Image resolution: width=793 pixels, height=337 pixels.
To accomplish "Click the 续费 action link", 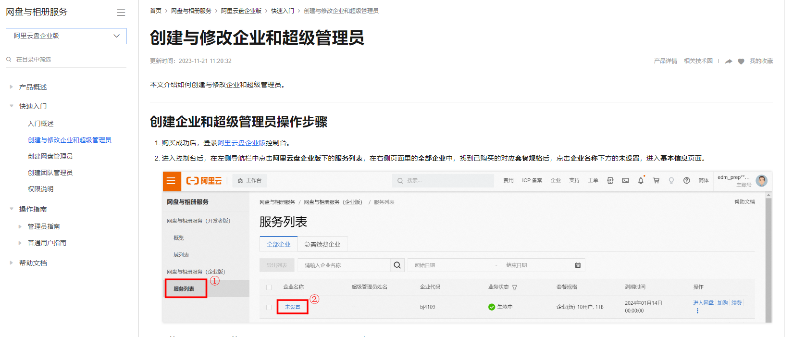I will pyautogui.click(x=737, y=303).
